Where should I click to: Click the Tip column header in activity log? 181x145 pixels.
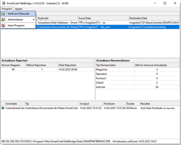click(x=52, y=104)
